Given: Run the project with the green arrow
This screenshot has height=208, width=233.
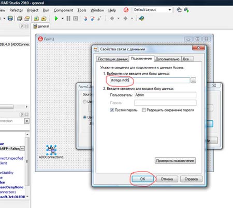Looking at the screenshot, I should coord(56,18).
